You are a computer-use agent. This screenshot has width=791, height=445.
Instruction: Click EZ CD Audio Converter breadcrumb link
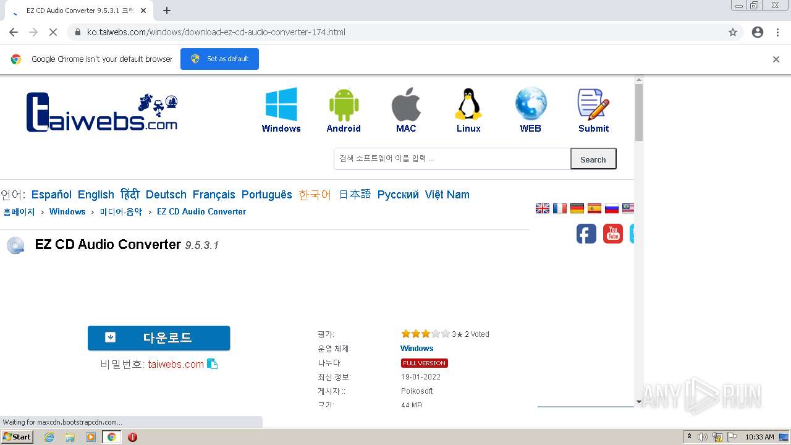click(201, 211)
